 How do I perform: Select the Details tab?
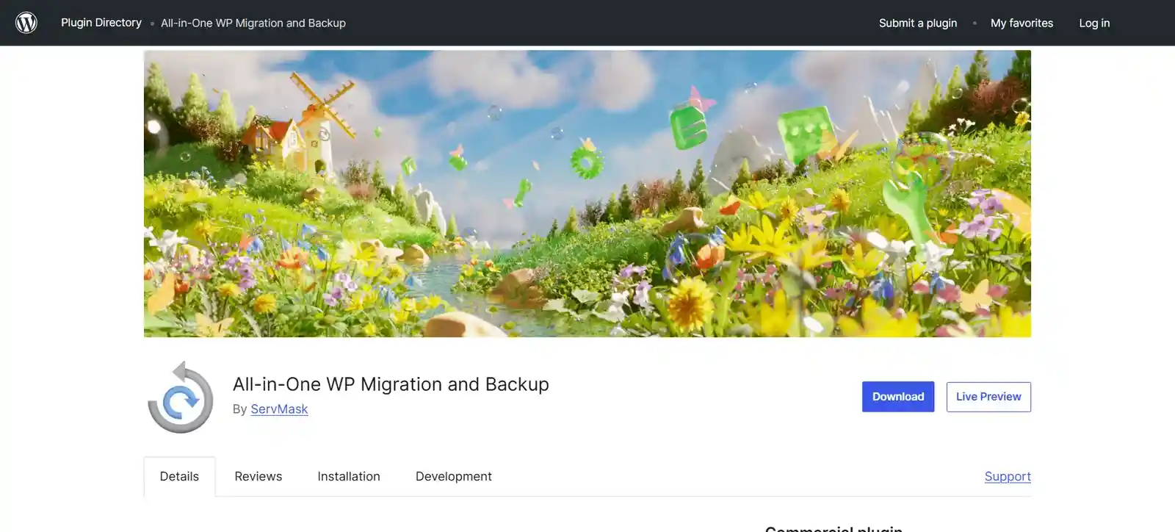point(179,476)
